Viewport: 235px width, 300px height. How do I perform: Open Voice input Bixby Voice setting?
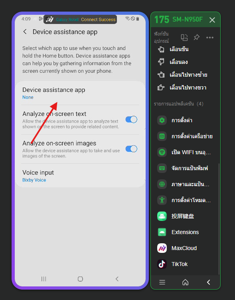click(80, 176)
